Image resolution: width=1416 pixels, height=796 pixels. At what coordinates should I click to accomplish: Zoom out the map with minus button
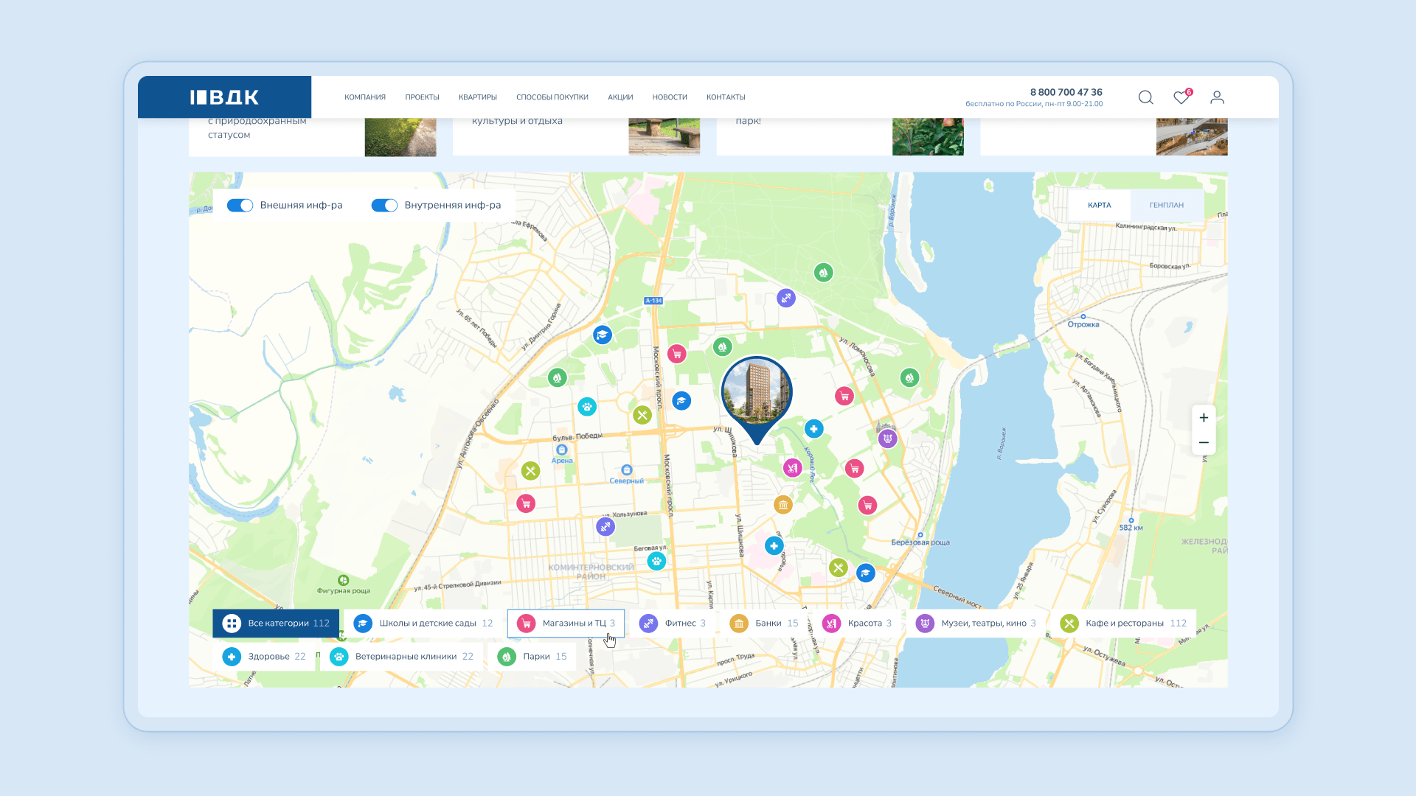point(1204,443)
